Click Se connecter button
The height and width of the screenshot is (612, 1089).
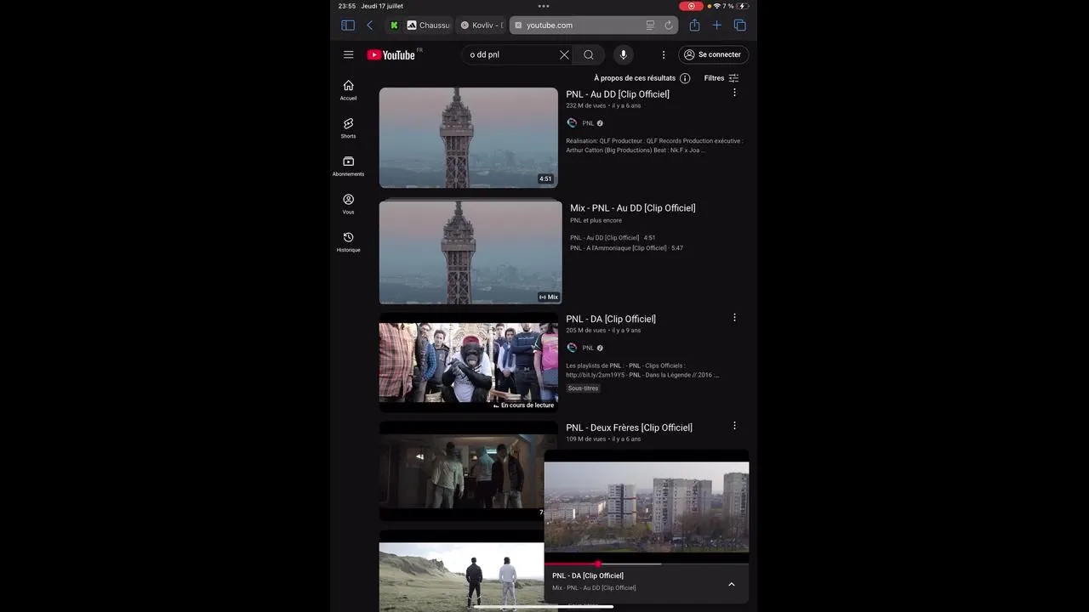click(x=714, y=54)
